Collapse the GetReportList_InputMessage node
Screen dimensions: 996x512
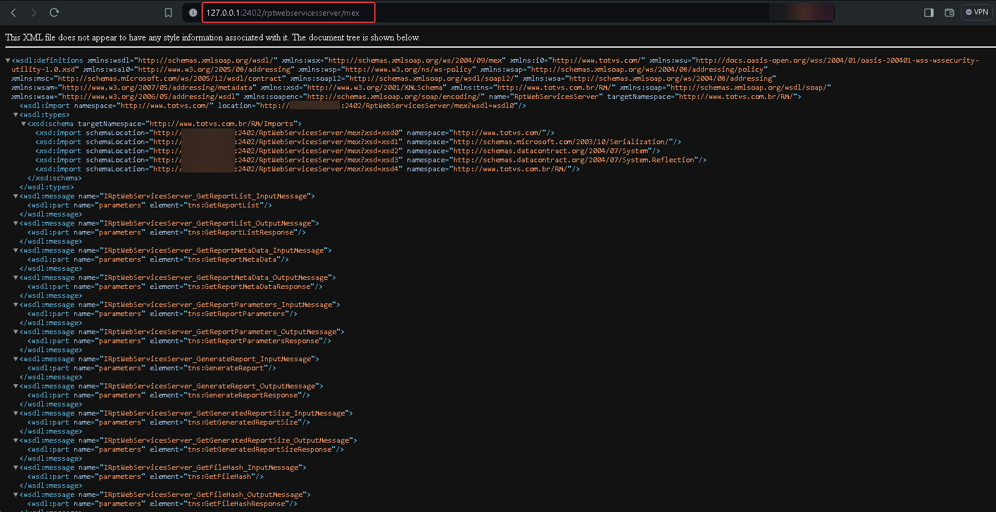pos(16,196)
